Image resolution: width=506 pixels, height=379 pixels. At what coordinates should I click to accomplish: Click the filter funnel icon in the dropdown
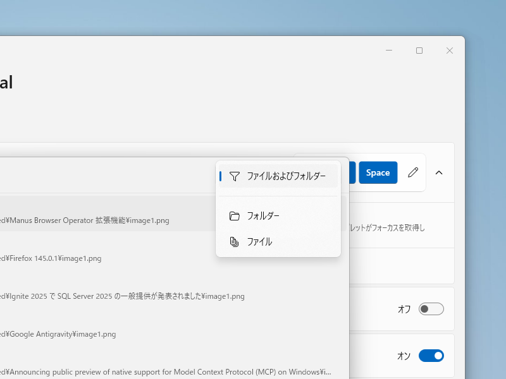235,176
